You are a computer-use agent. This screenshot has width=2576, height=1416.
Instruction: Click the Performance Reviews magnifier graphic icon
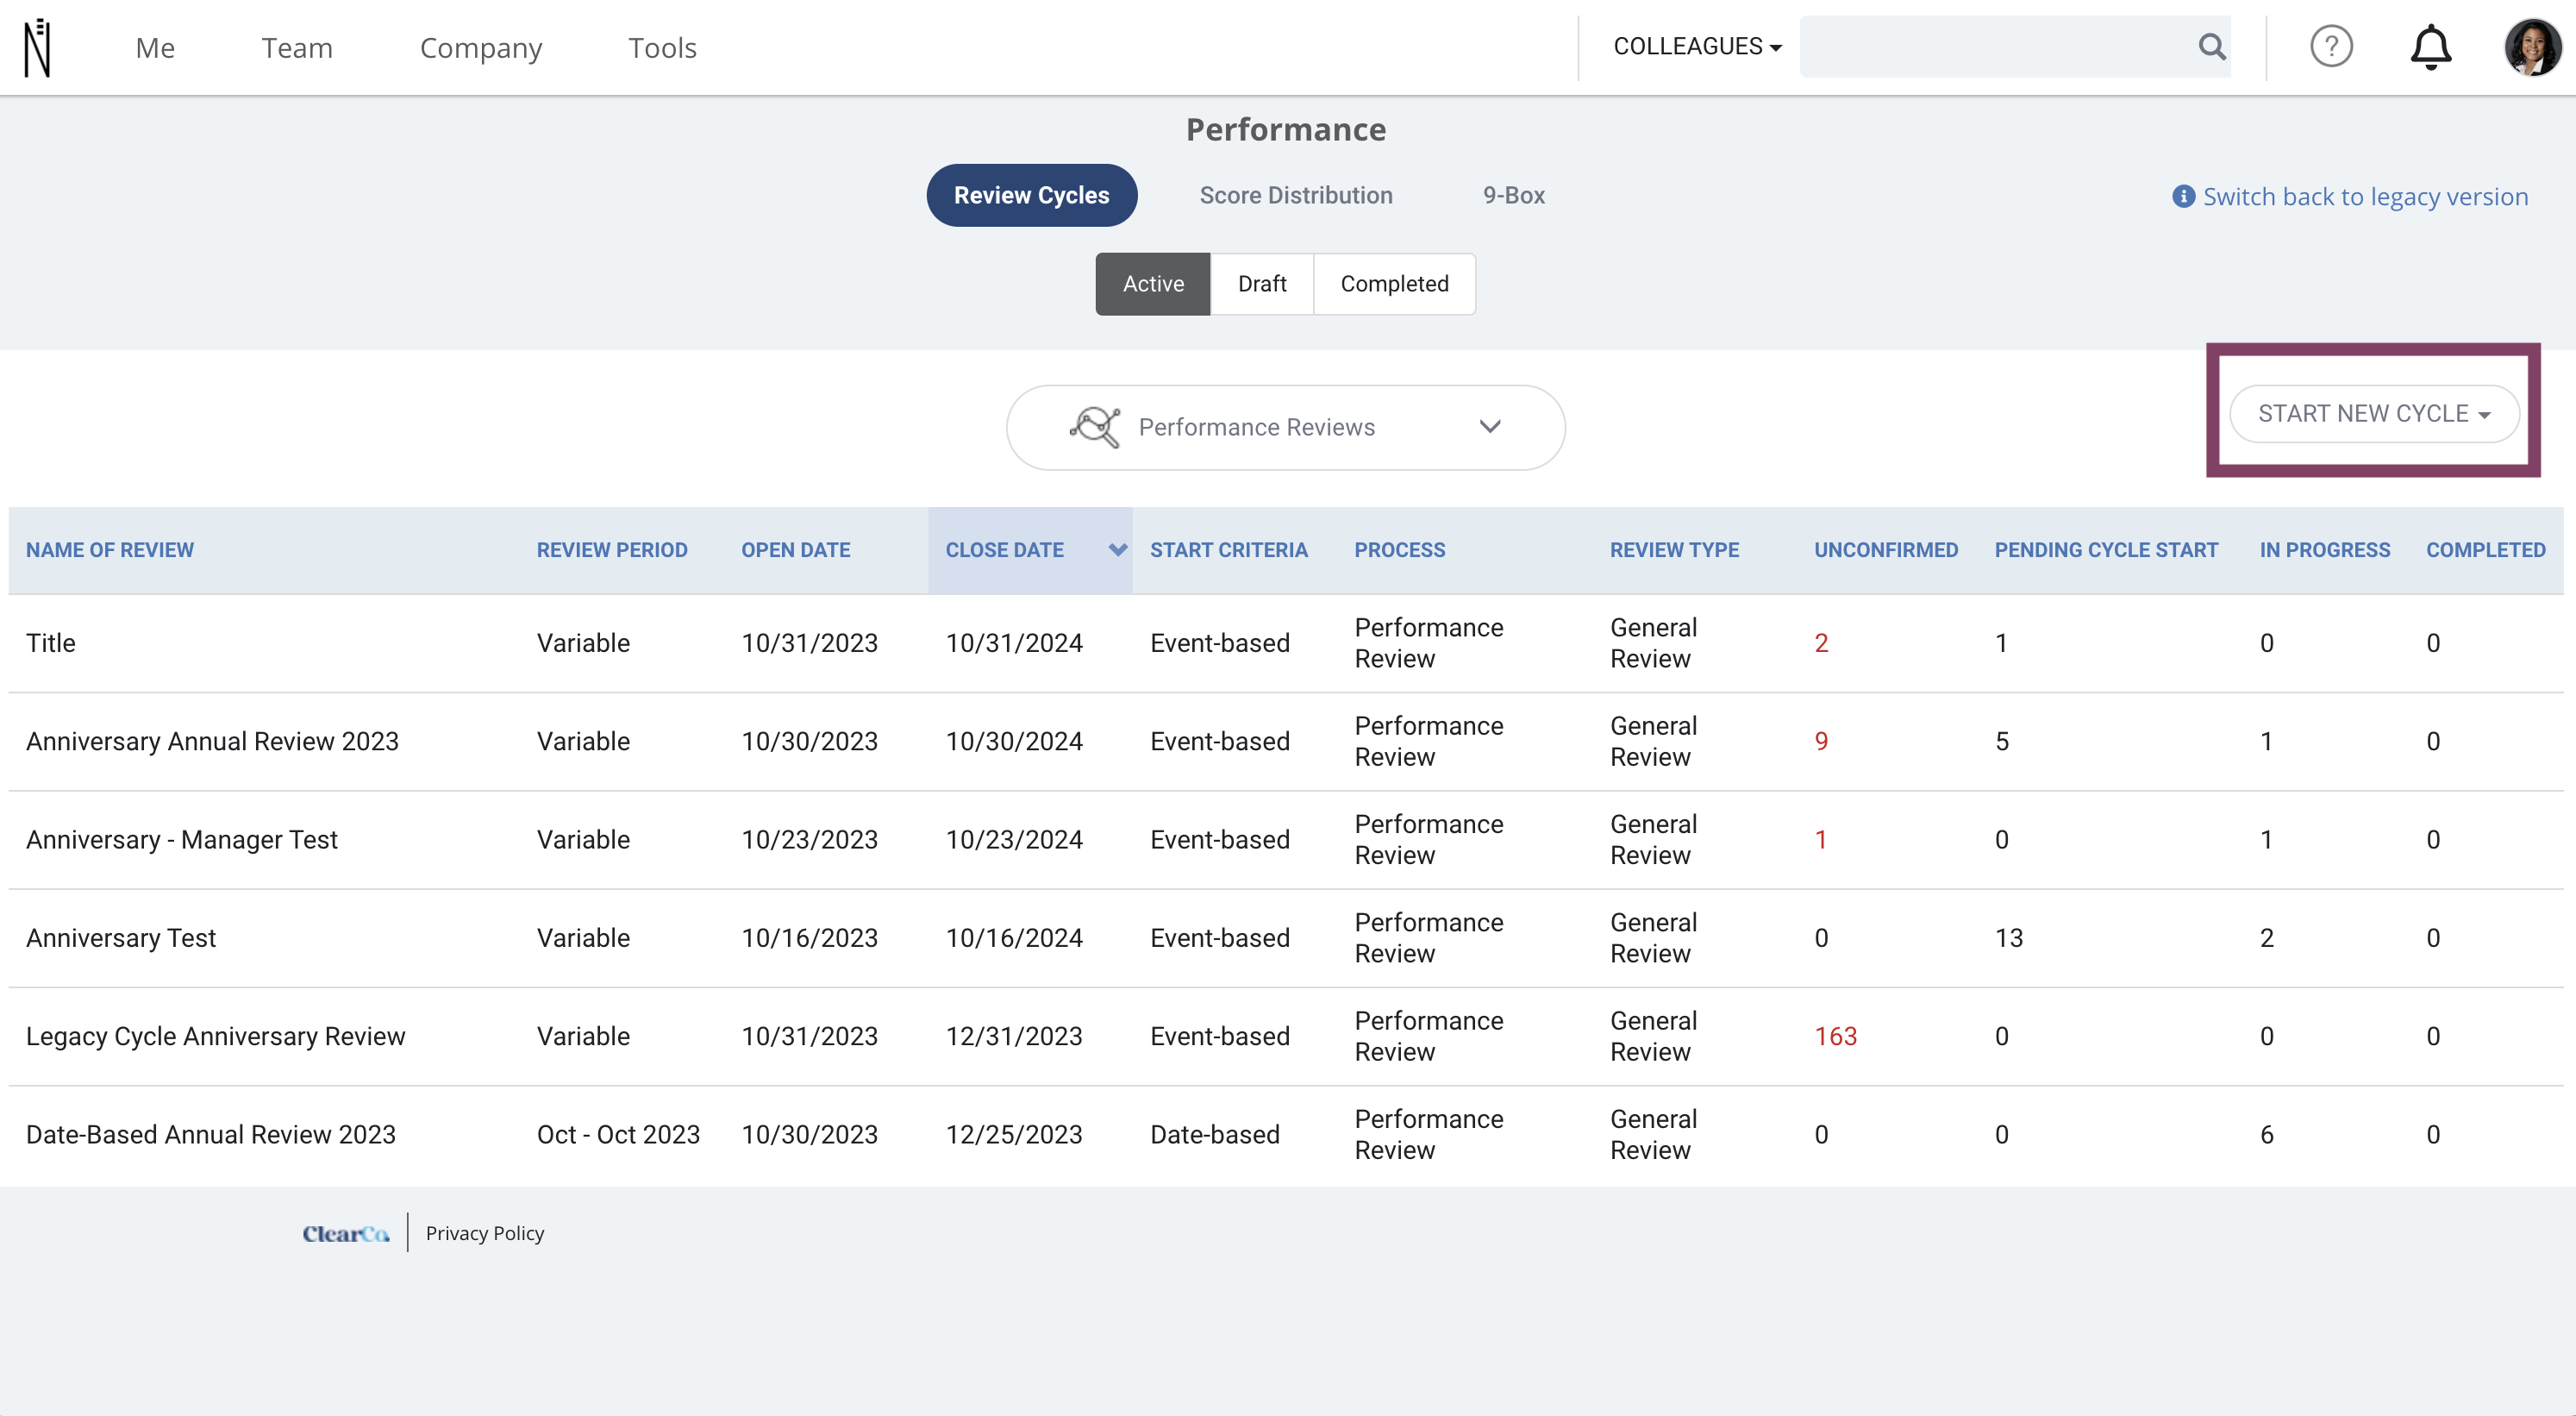tap(1094, 427)
